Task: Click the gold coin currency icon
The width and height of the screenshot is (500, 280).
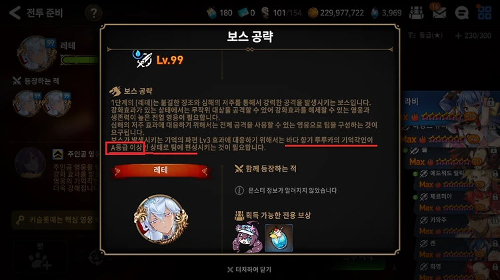Action: 313,13
